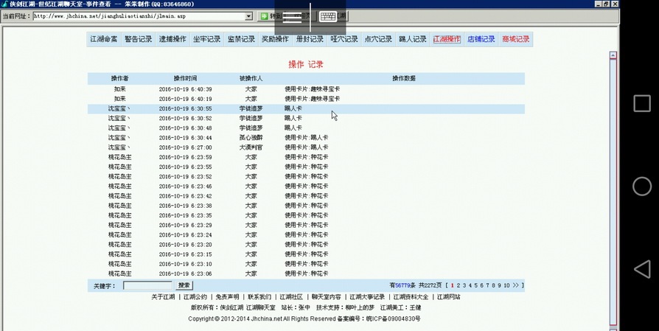Click the 关键字 keyword search field
The image size is (659, 331).
coord(147,285)
